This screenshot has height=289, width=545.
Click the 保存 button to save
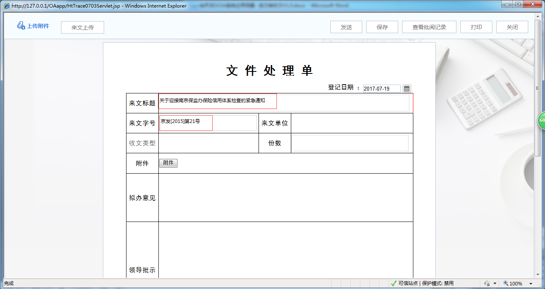coord(382,27)
